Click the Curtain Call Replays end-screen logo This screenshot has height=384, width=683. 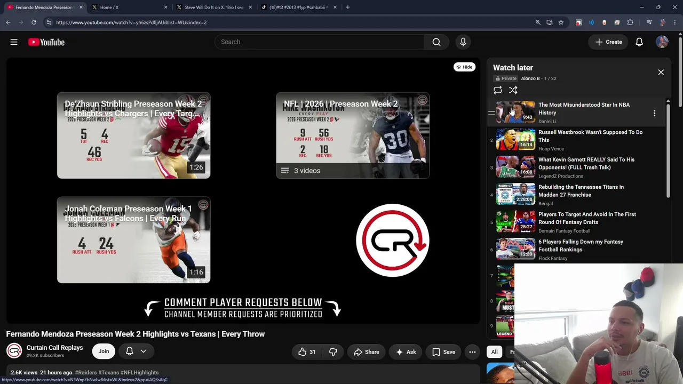tap(393, 241)
